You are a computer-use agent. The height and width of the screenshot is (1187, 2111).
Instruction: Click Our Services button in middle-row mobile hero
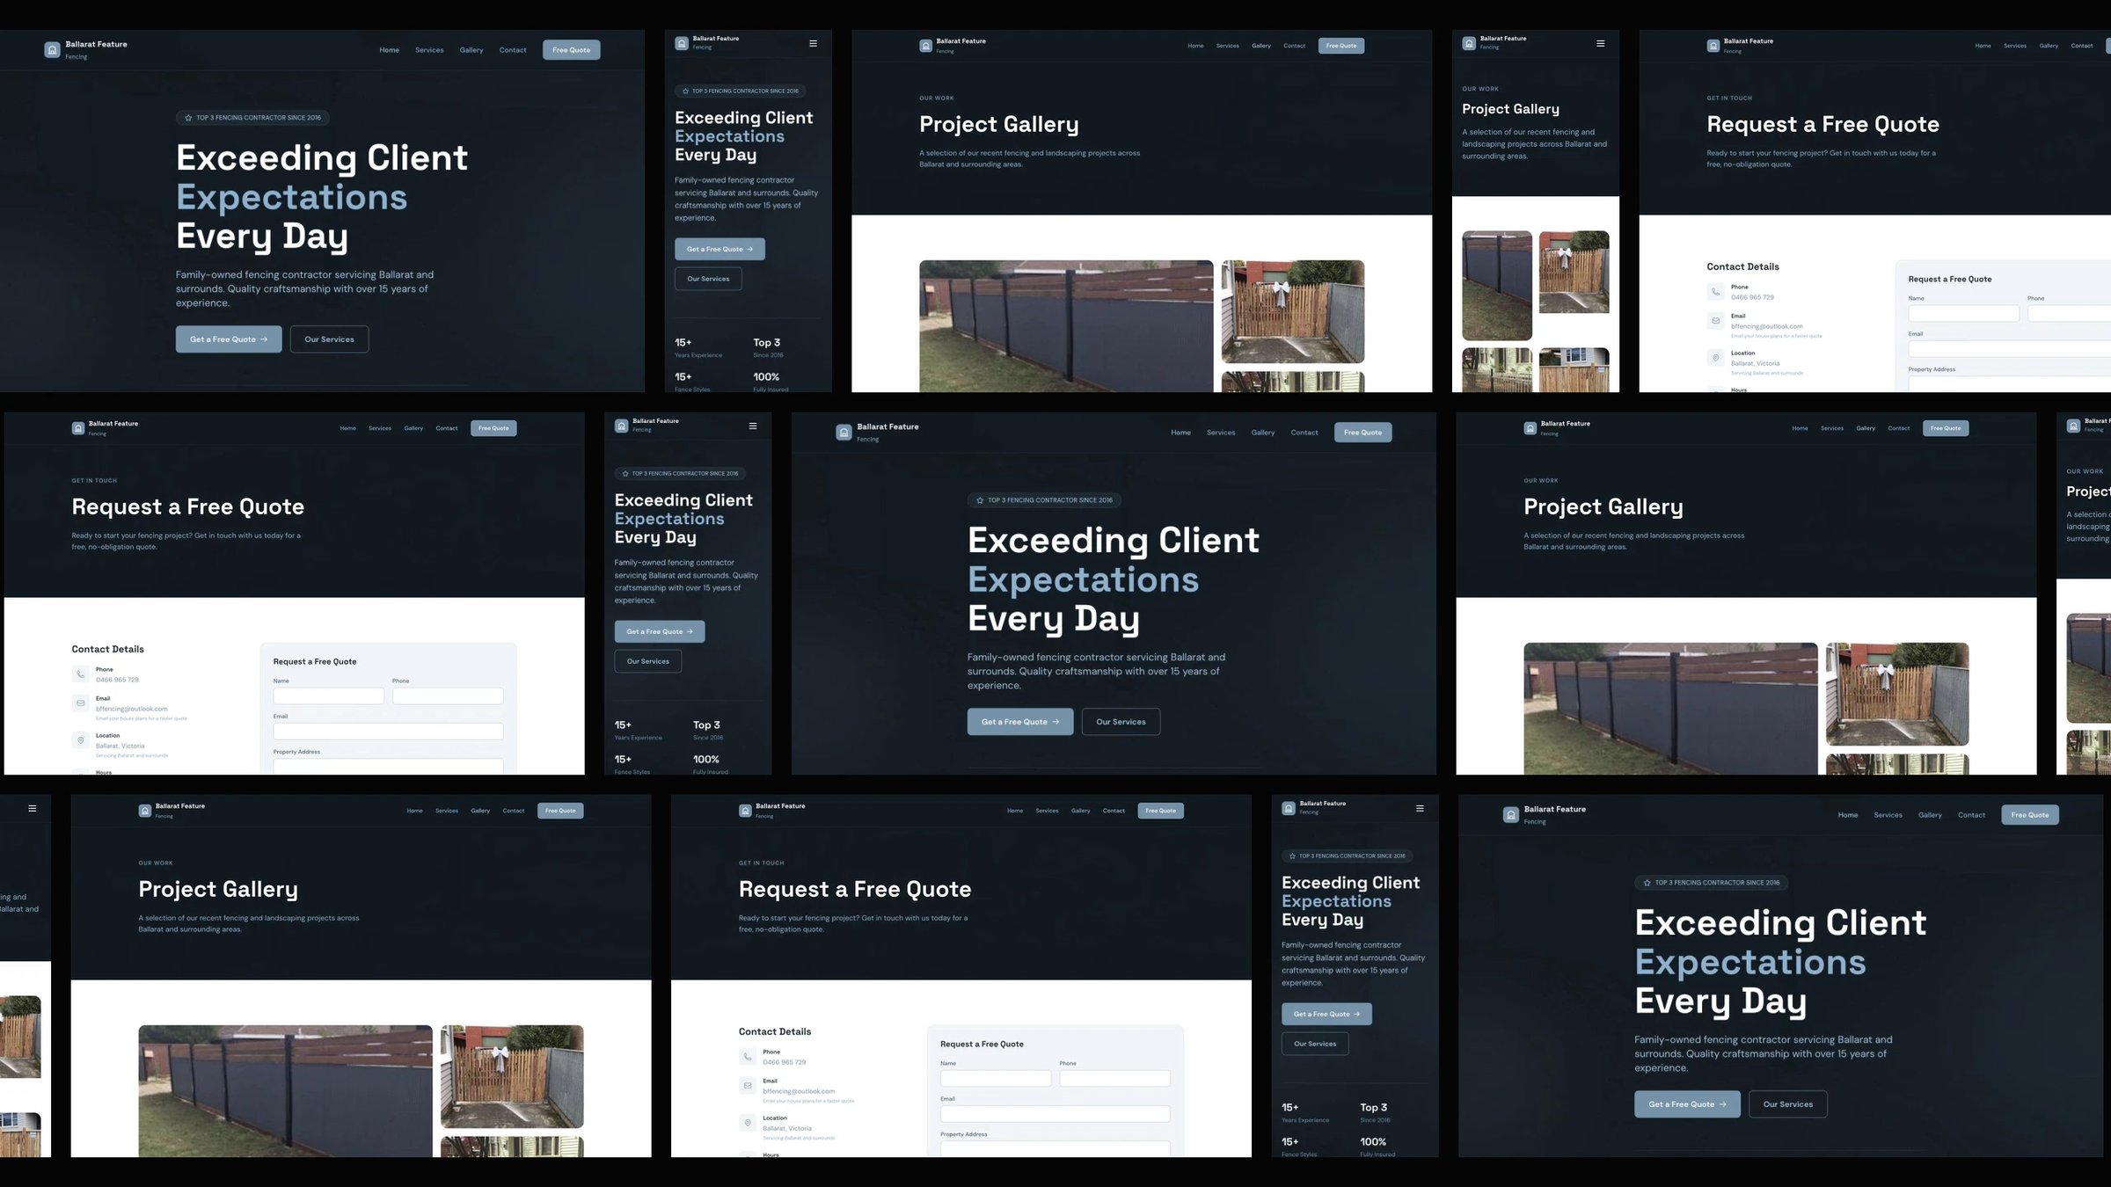point(648,661)
